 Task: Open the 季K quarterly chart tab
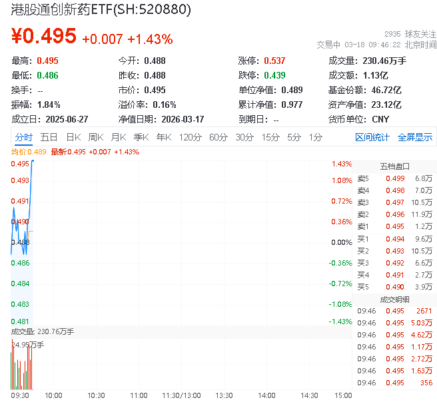point(141,137)
